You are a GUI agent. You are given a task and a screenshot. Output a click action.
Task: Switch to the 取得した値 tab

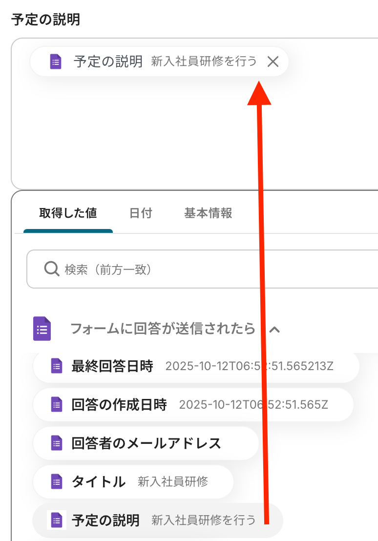tap(68, 213)
